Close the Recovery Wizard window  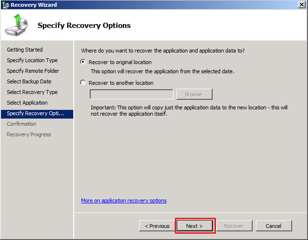click(x=301, y=5)
